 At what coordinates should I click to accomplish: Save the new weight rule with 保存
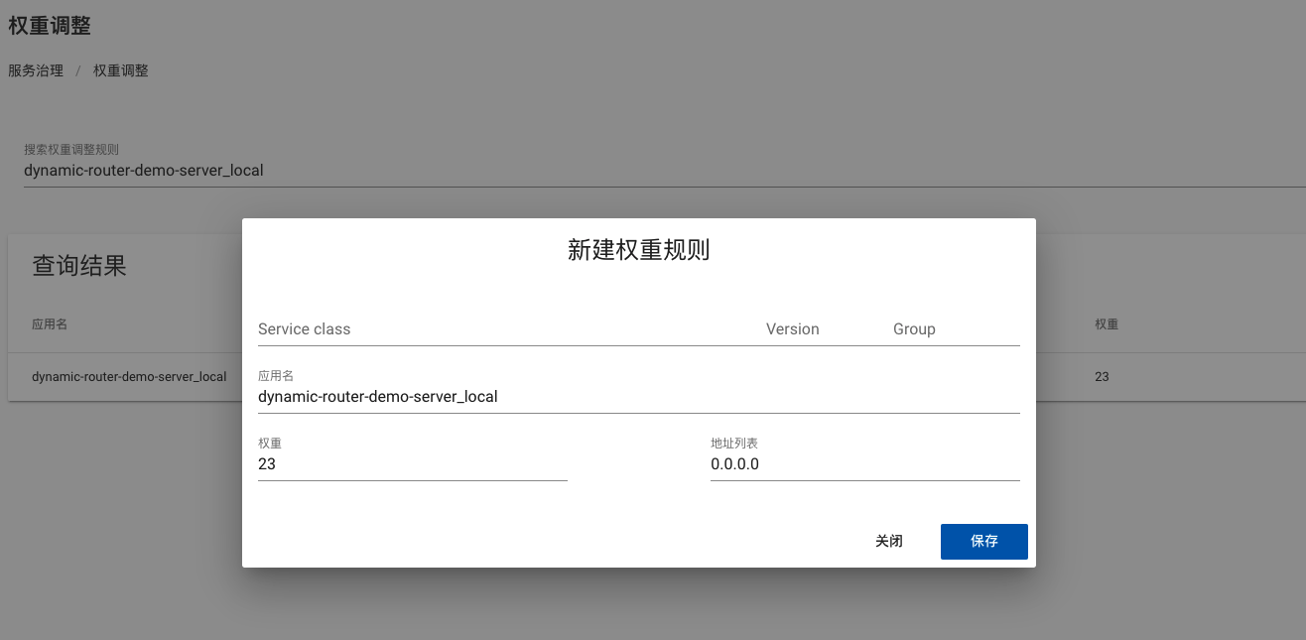point(984,542)
